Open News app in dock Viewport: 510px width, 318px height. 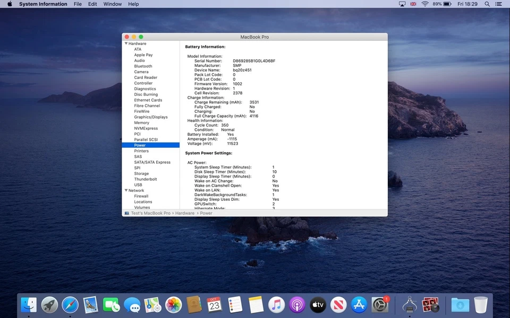coord(338,305)
